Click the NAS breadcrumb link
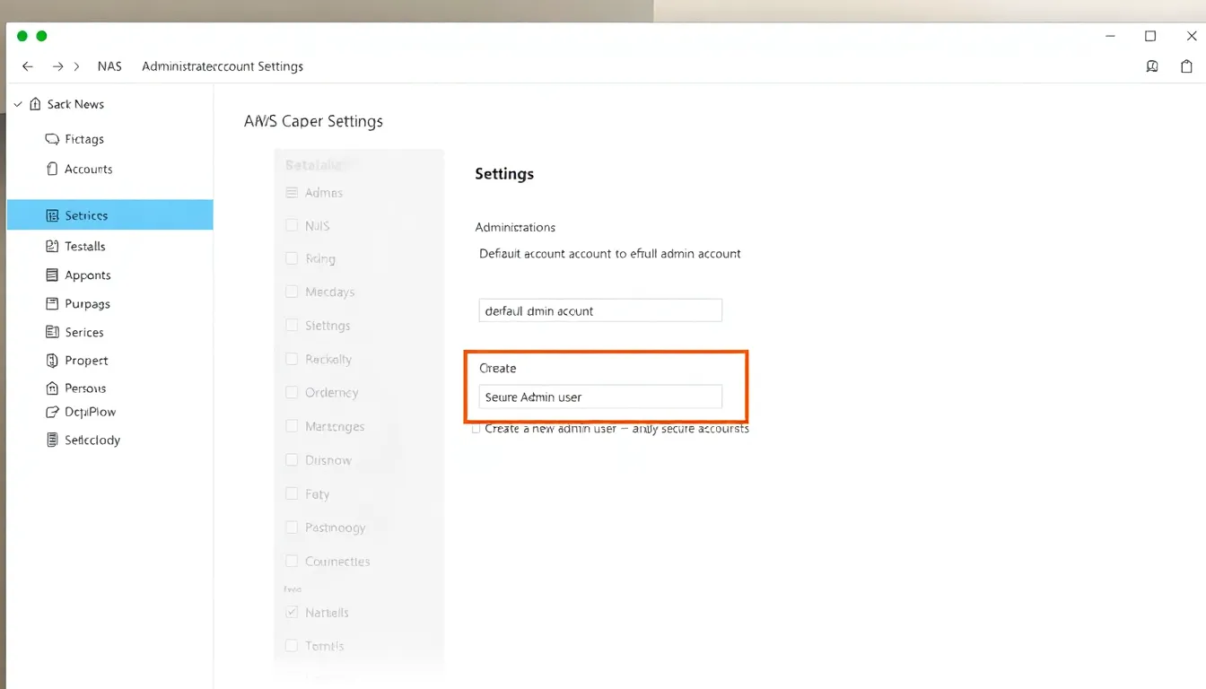The width and height of the screenshot is (1206, 689). click(109, 66)
